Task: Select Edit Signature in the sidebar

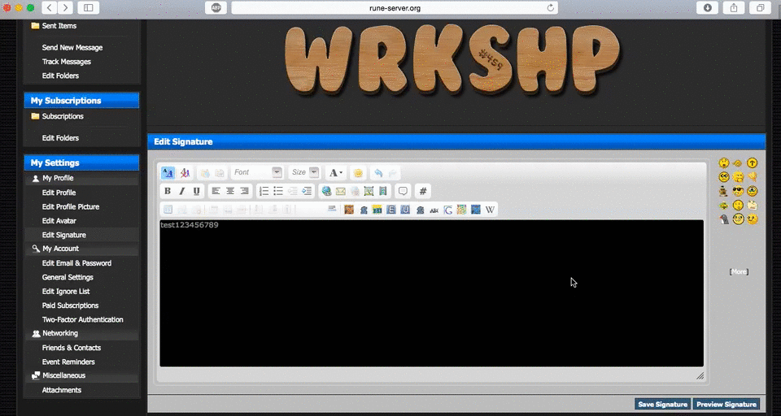Action: pos(63,235)
